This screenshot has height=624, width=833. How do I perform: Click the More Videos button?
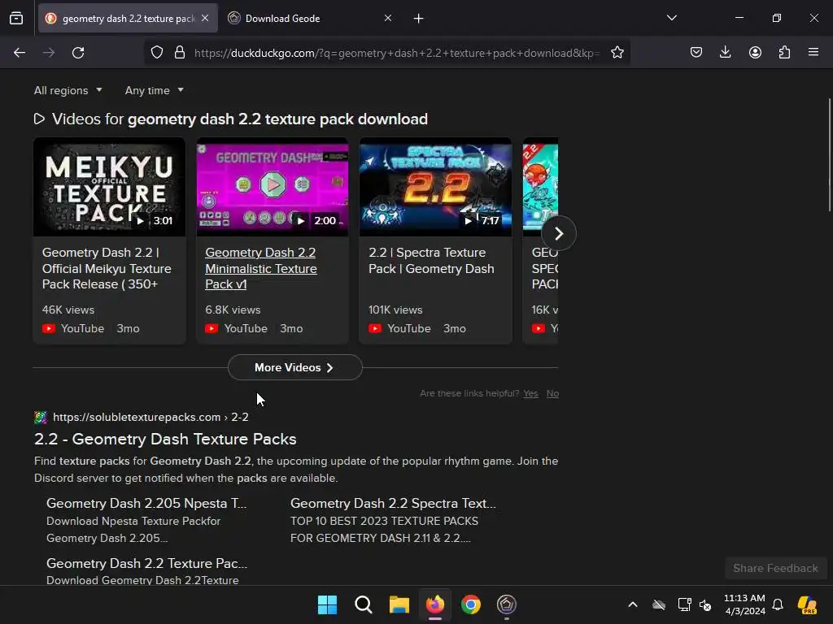294,367
